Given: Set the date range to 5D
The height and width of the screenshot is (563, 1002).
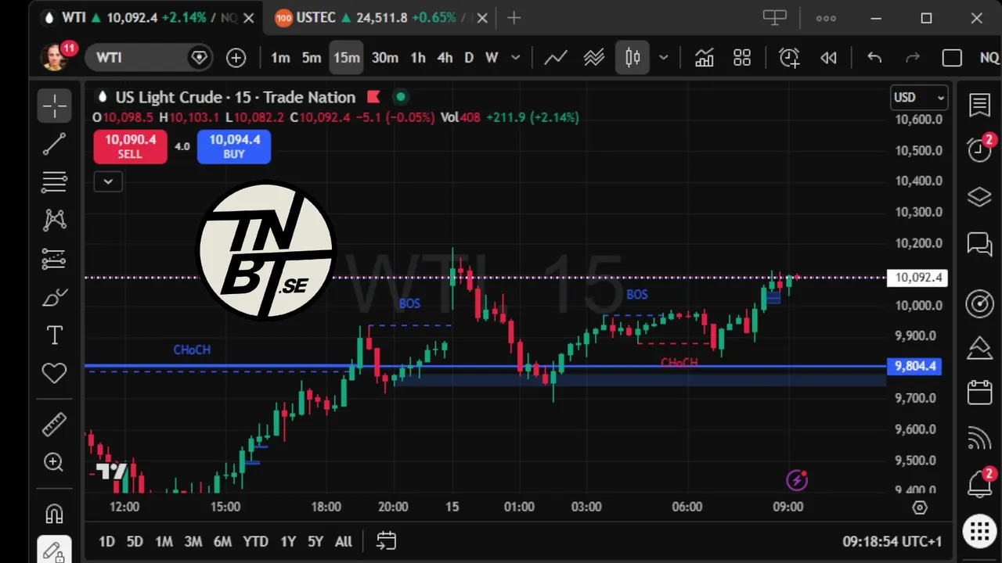Looking at the screenshot, I should coord(135,541).
